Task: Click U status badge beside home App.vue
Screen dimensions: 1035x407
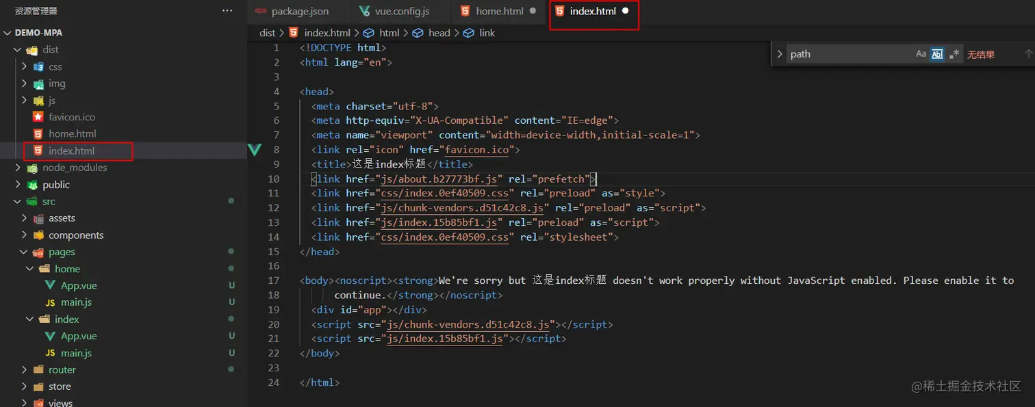Action: [232, 286]
